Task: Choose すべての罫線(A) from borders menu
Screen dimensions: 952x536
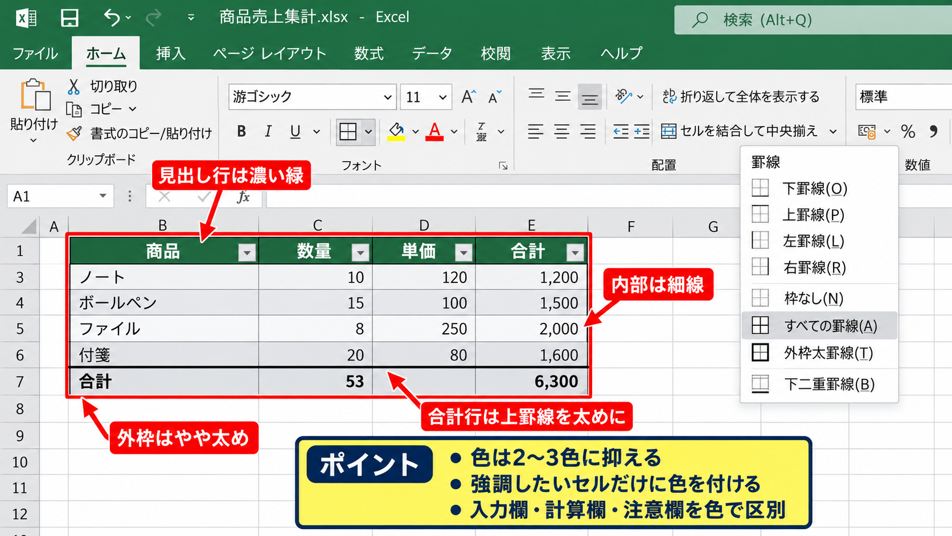Action: click(819, 325)
